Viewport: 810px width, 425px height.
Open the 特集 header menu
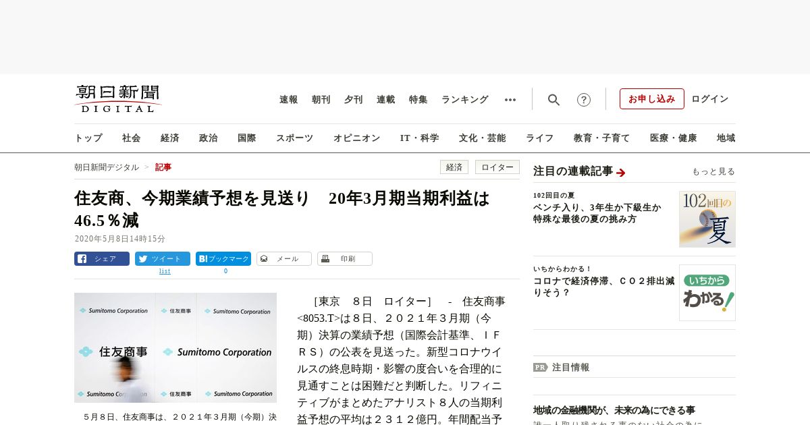coord(418,100)
